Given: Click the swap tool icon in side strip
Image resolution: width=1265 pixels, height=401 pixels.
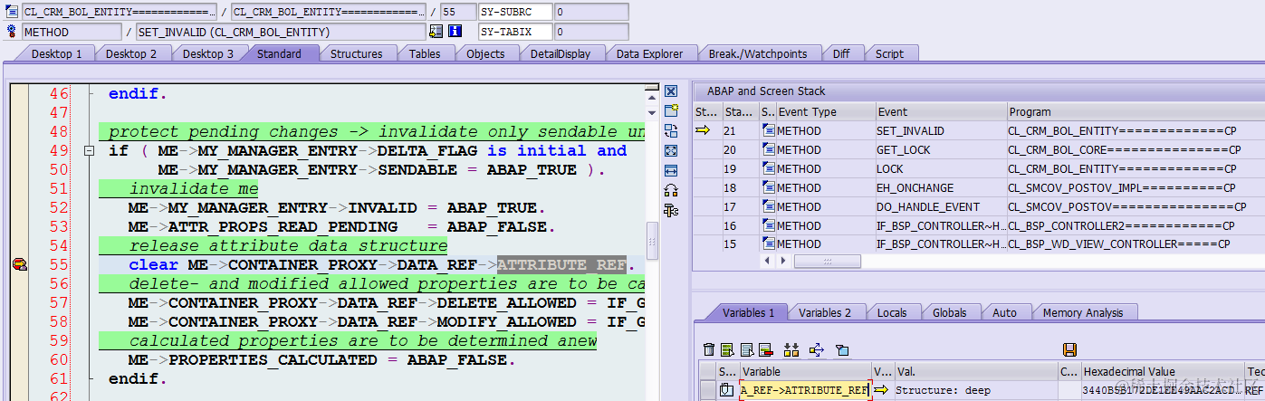Looking at the screenshot, I should point(671,130).
